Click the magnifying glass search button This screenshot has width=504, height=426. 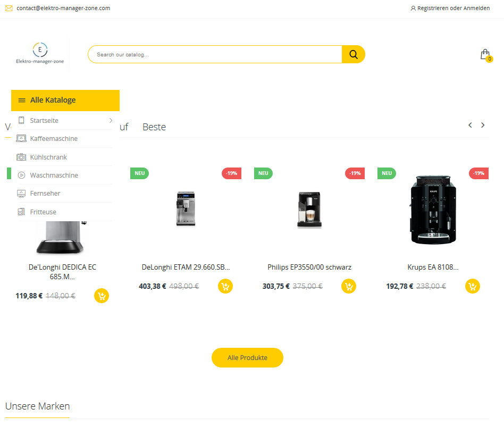[353, 54]
